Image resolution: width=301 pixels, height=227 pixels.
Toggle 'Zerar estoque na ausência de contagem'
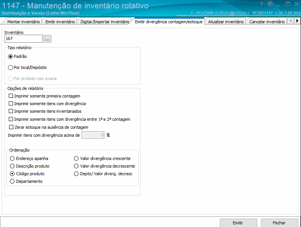coord(11,127)
